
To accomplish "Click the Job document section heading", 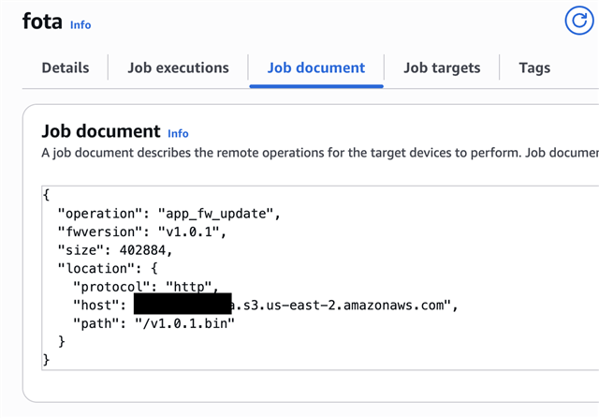I will (101, 131).
